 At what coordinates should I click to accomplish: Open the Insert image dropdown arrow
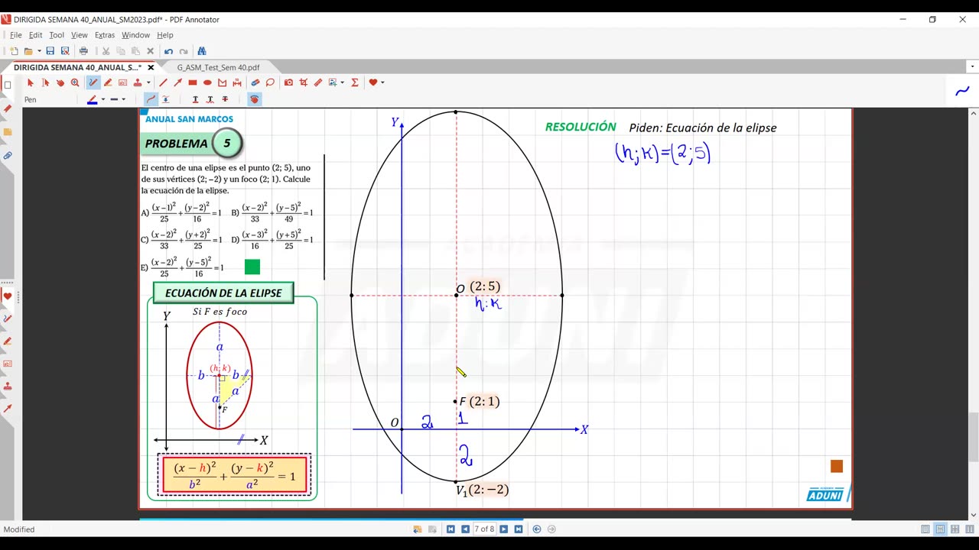[342, 82]
